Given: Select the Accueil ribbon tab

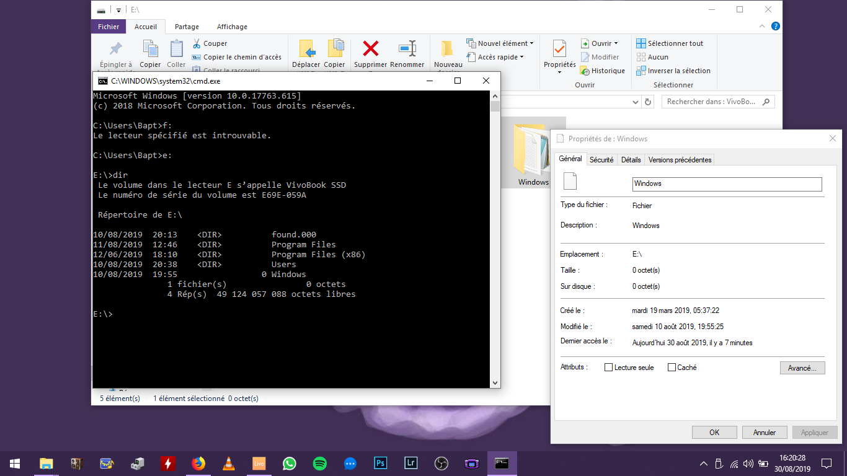Looking at the screenshot, I should 146,27.
